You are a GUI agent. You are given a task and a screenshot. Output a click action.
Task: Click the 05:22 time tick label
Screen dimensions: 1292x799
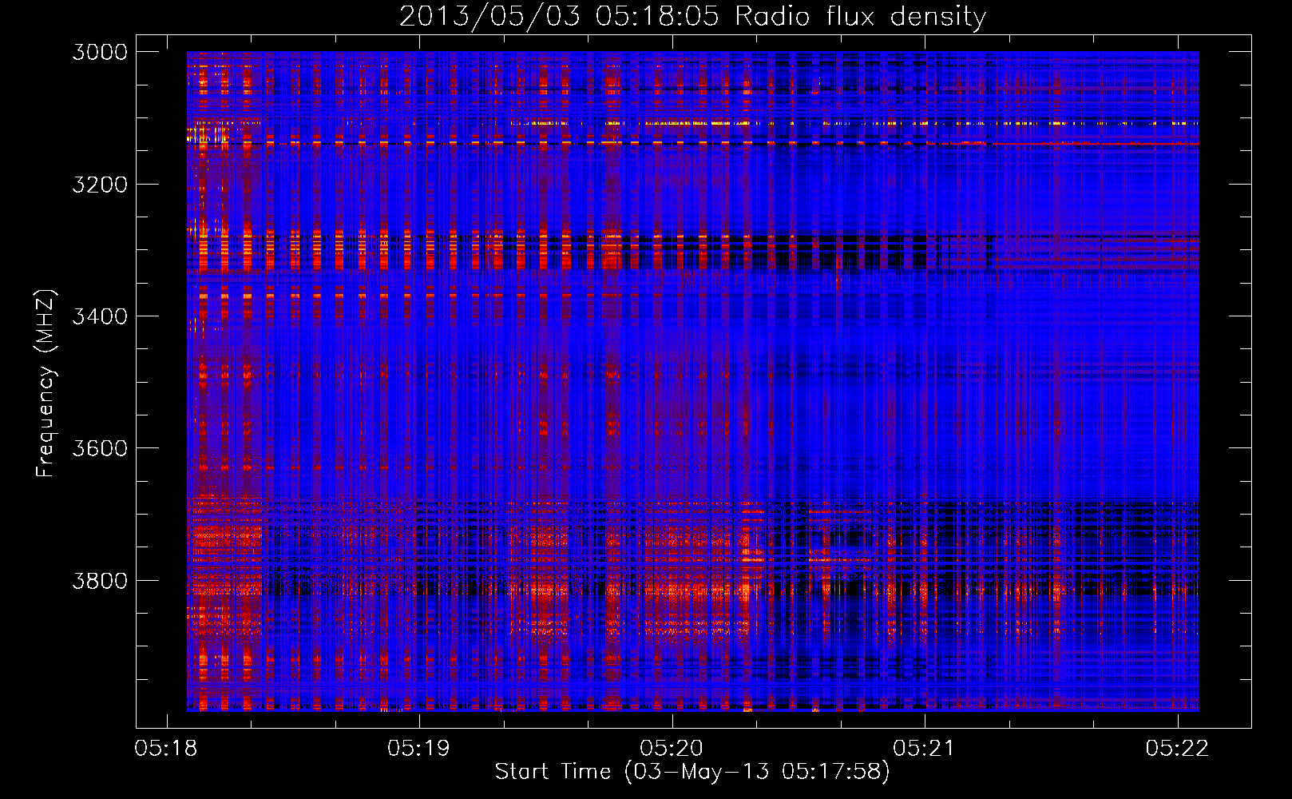1177,748
